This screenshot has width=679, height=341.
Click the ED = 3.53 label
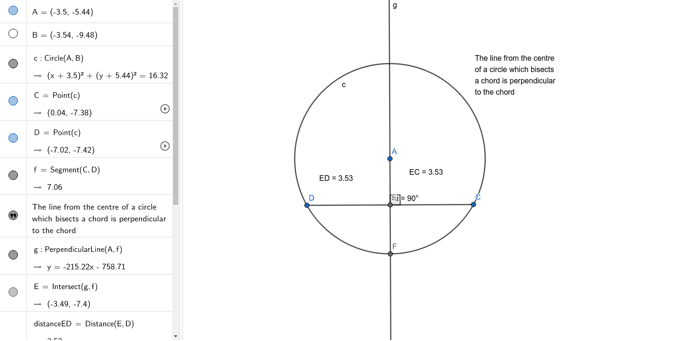tap(336, 178)
